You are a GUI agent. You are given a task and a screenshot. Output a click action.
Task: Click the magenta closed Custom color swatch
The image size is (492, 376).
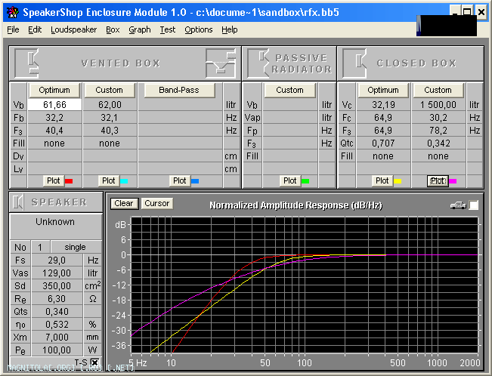pyautogui.click(x=453, y=181)
